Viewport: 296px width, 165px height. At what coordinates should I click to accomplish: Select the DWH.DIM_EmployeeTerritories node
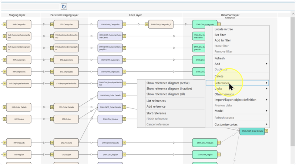click(110, 84)
